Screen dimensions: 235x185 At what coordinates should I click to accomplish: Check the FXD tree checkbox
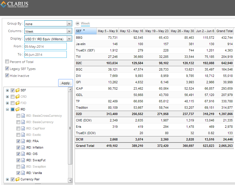[x=13, y=103]
